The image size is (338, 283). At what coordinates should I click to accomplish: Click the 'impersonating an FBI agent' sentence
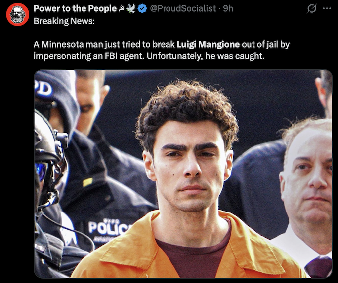[88, 56]
